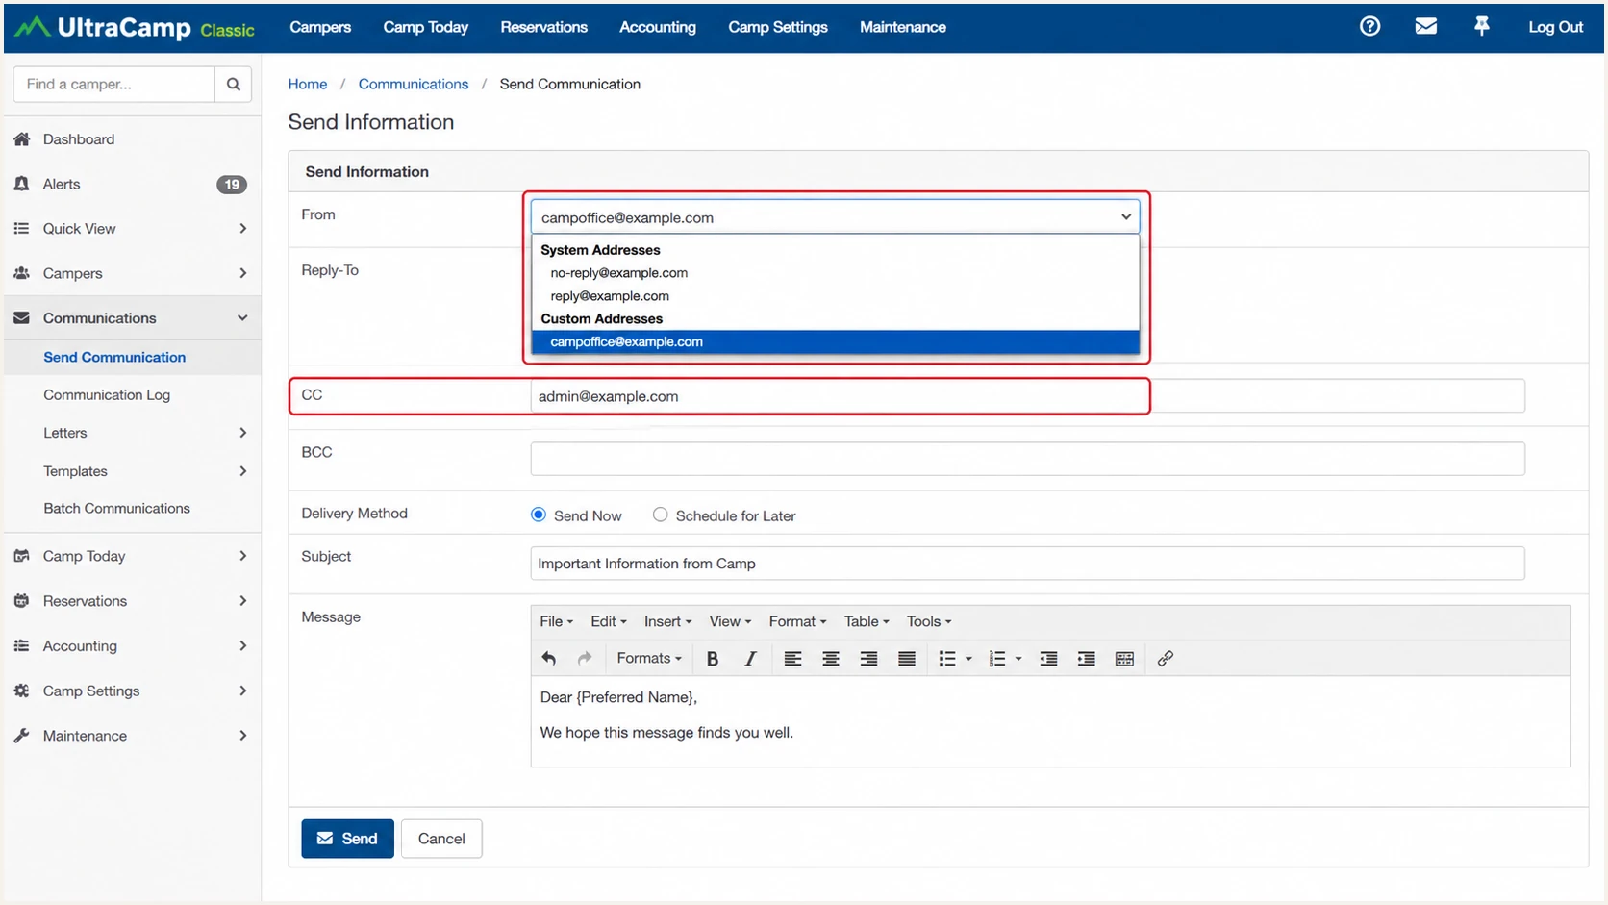Viewport: 1608px width, 905px height.
Task: Open Batch Communications in sidebar
Action: (x=116, y=509)
